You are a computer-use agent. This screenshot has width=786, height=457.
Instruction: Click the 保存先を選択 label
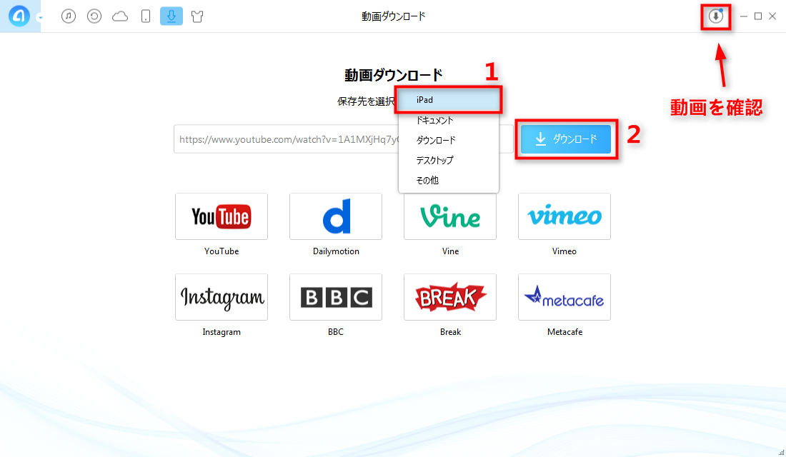pyautogui.click(x=366, y=101)
